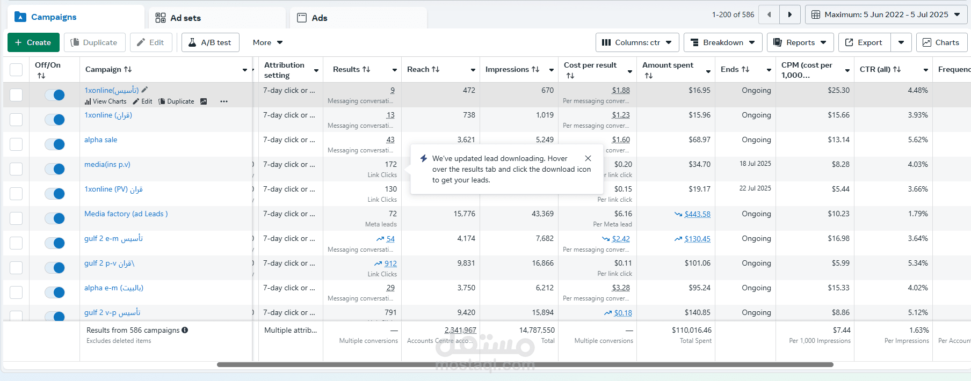Check the box for Media factory (ad Leads)
Screen dimensions: 971x381
click(x=16, y=218)
